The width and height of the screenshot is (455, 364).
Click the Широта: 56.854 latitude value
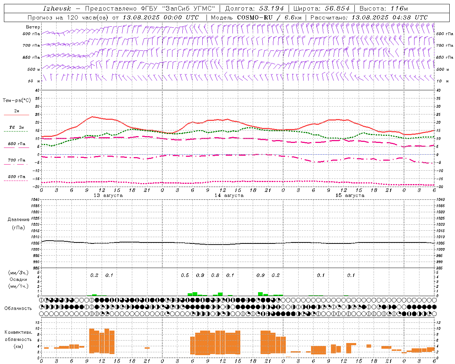click(x=321, y=9)
